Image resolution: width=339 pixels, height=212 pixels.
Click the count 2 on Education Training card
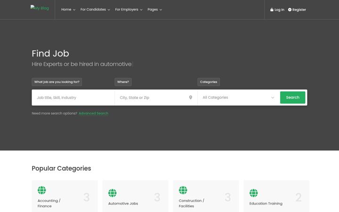299,197
